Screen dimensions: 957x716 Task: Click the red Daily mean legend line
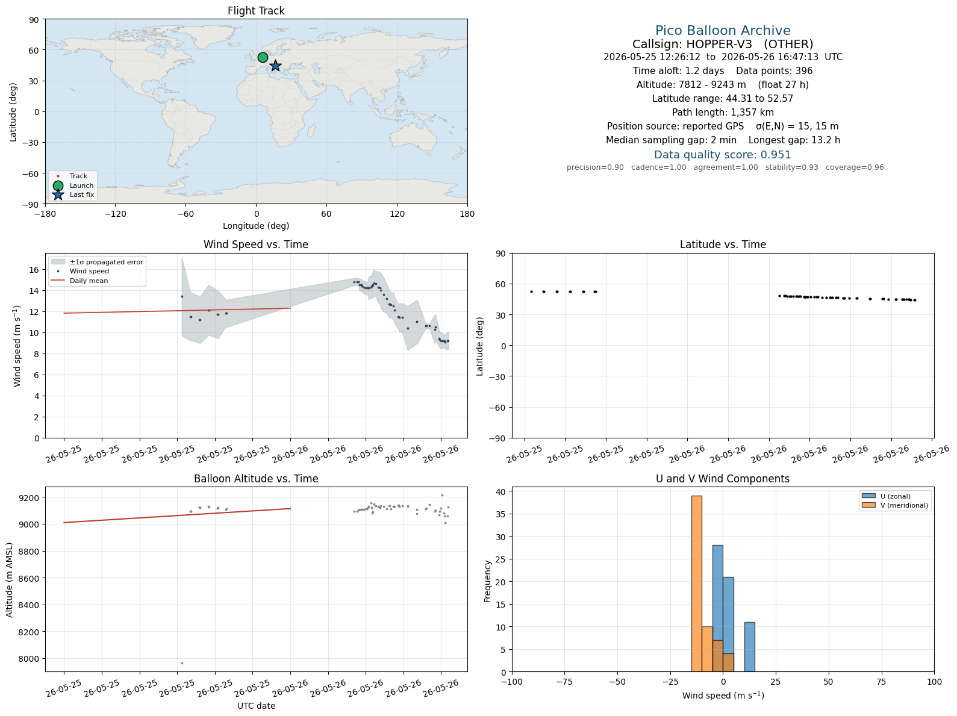point(58,281)
